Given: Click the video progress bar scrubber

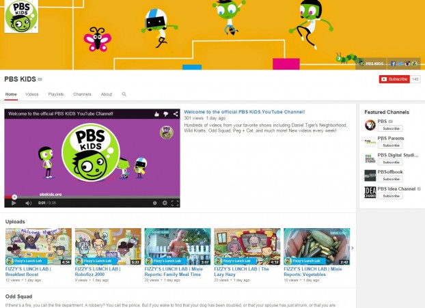Looking at the screenshot, I should click(14, 197).
